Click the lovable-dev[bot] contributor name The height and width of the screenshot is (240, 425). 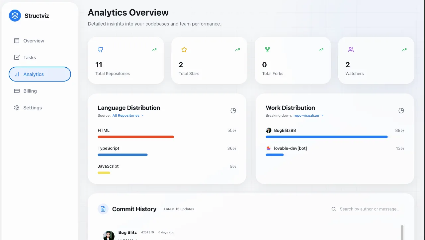pyautogui.click(x=291, y=148)
